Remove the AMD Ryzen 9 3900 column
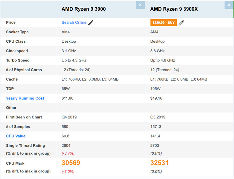The height and width of the screenshot is (179, 234). click(140, 5)
